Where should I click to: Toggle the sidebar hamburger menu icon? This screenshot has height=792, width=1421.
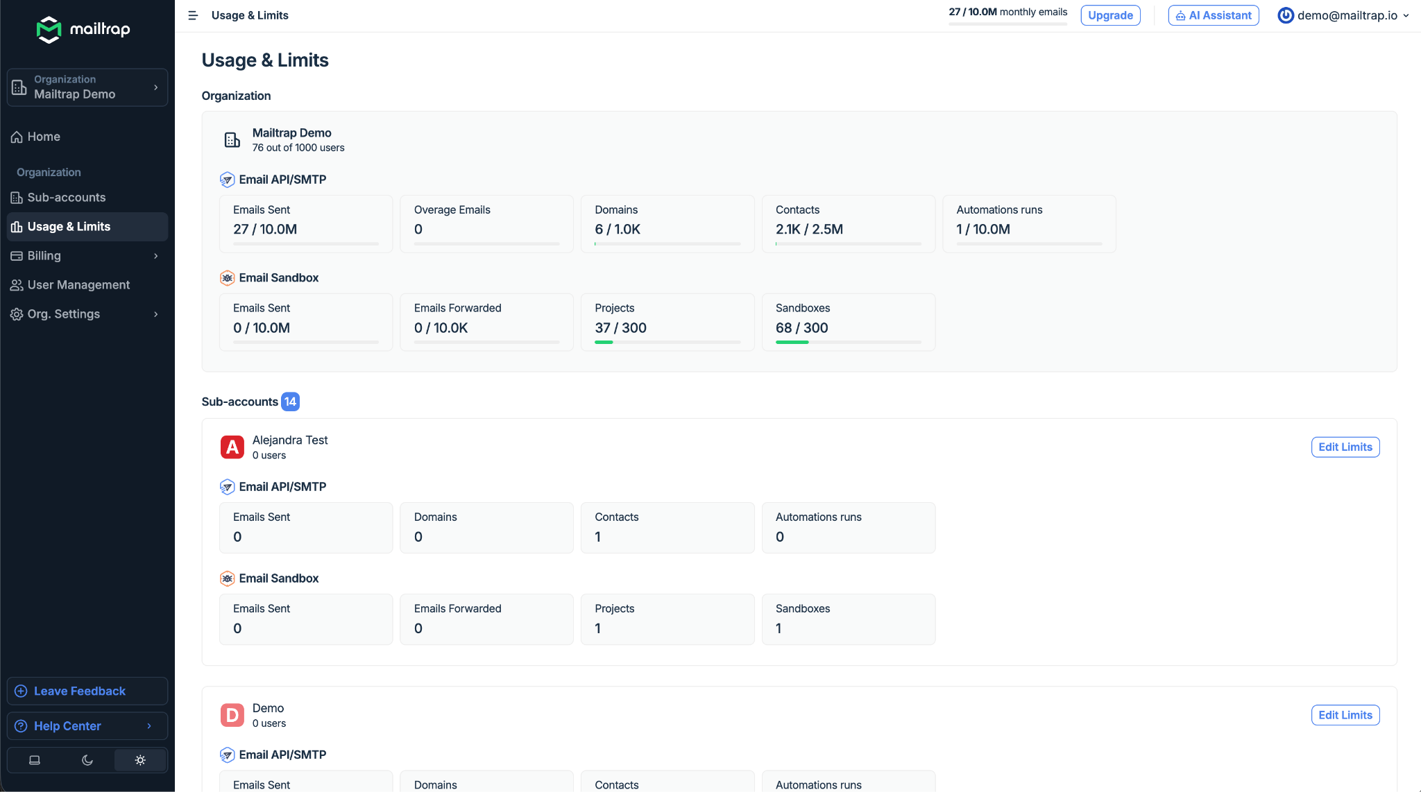click(x=193, y=15)
